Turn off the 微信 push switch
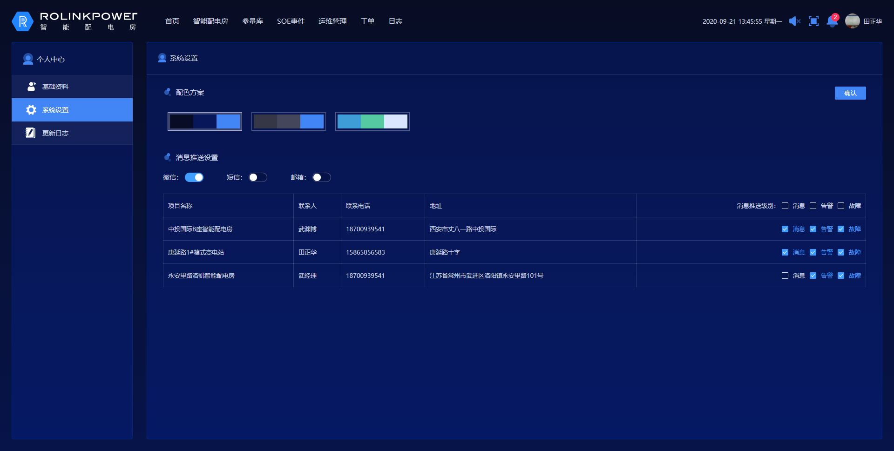 pyautogui.click(x=194, y=177)
